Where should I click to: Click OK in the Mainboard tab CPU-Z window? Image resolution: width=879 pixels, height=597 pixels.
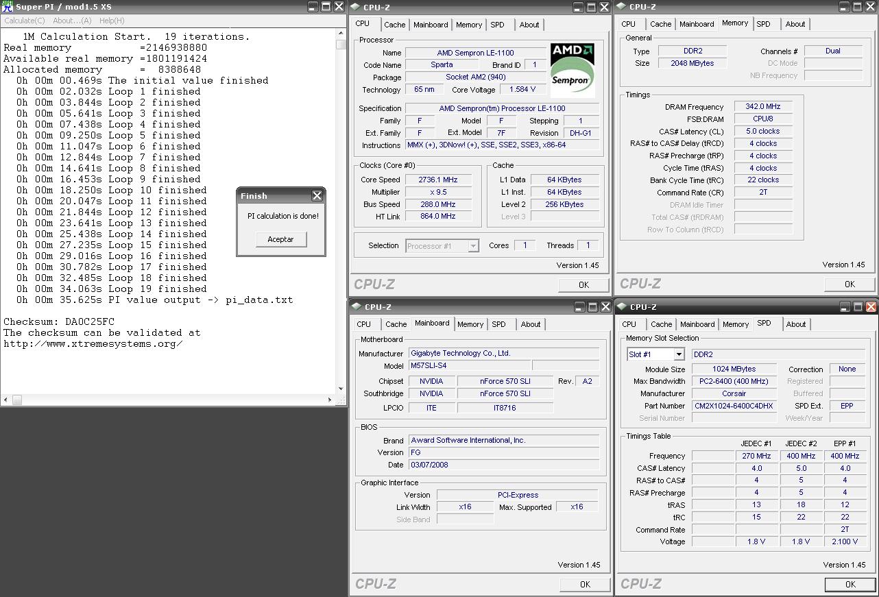[585, 584]
